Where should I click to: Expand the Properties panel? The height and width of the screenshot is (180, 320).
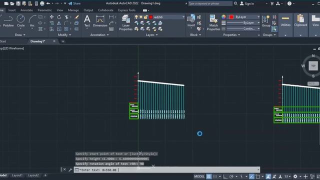click(231, 35)
